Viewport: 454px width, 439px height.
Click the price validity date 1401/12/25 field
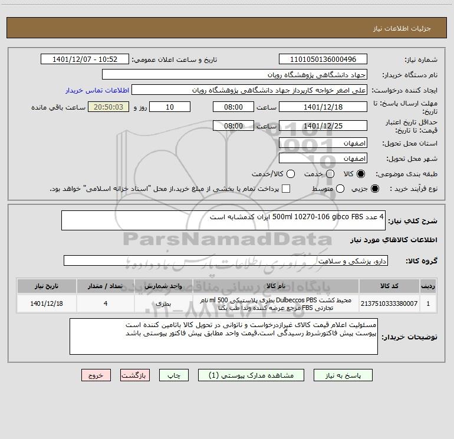(323, 126)
